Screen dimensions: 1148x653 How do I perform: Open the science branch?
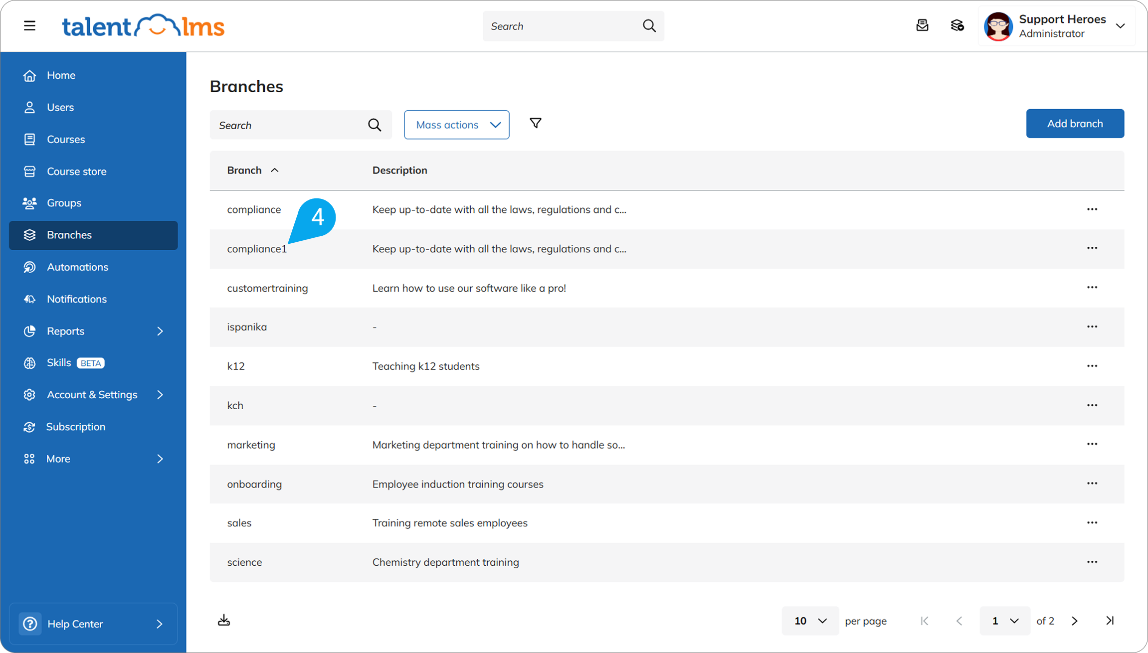tap(244, 562)
